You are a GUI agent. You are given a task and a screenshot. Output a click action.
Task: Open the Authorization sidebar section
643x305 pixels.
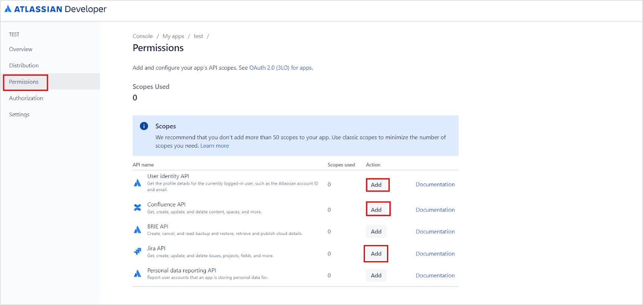(x=26, y=98)
